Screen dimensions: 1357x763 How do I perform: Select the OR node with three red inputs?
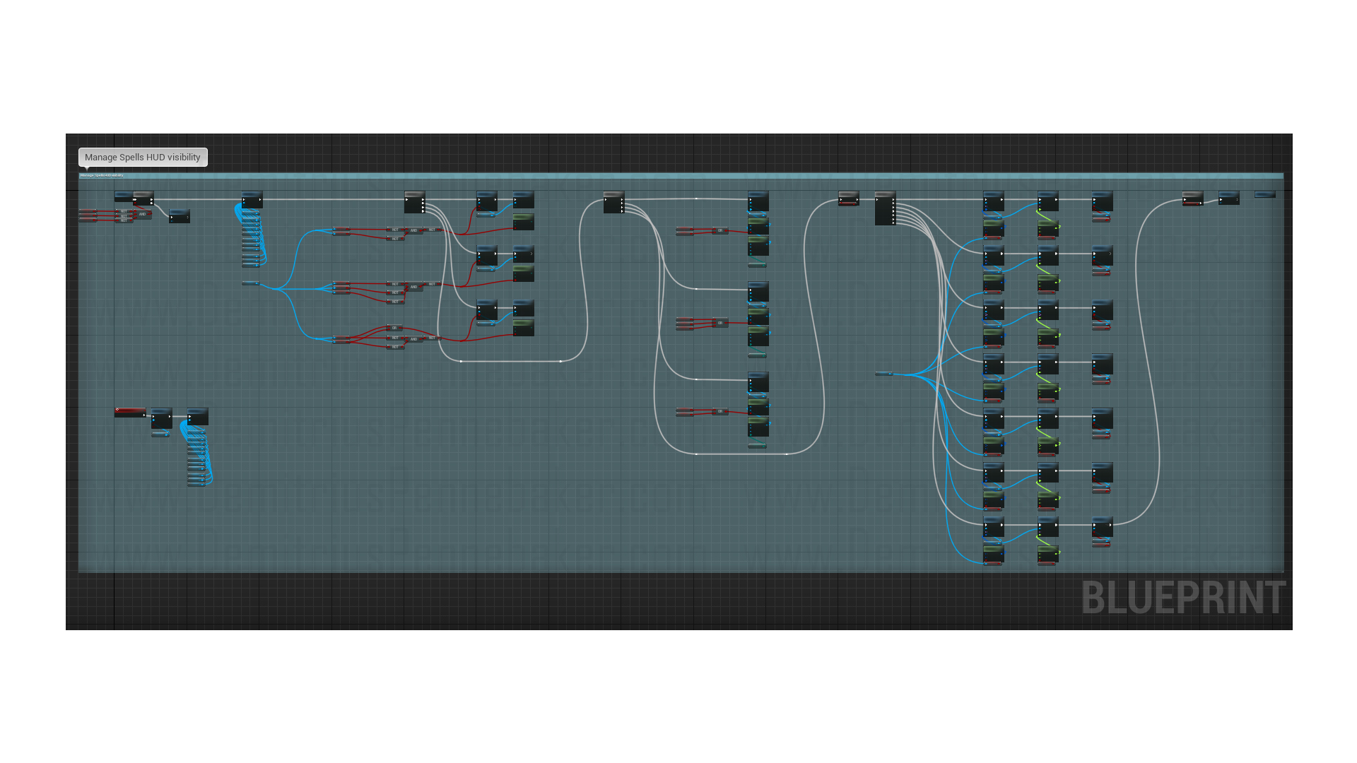pos(720,323)
